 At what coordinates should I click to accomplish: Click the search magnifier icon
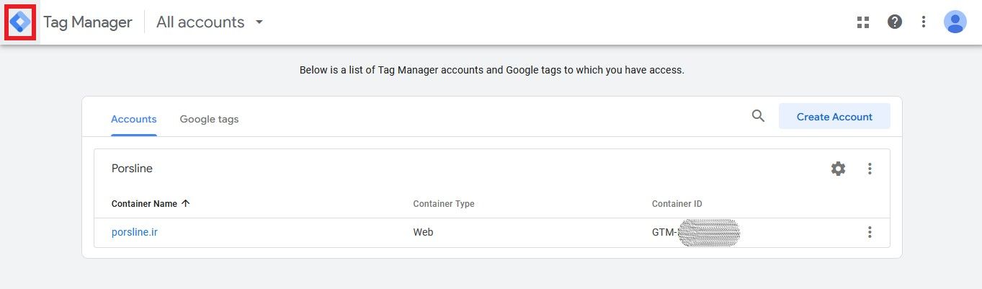pyautogui.click(x=758, y=116)
